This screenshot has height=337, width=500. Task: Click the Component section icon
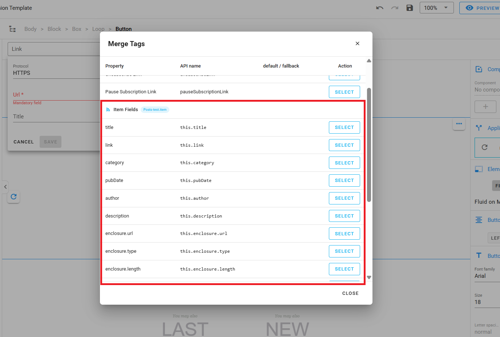(x=479, y=69)
